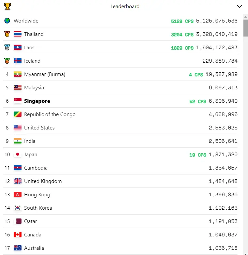The width and height of the screenshot is (248, 255).
Task: Click the Iceland flag icon
Action: [x=18, y=61]
